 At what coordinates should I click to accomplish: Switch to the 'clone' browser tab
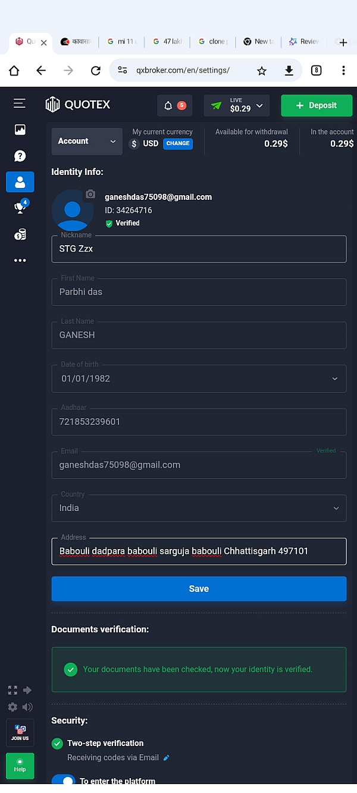[212, 42]
